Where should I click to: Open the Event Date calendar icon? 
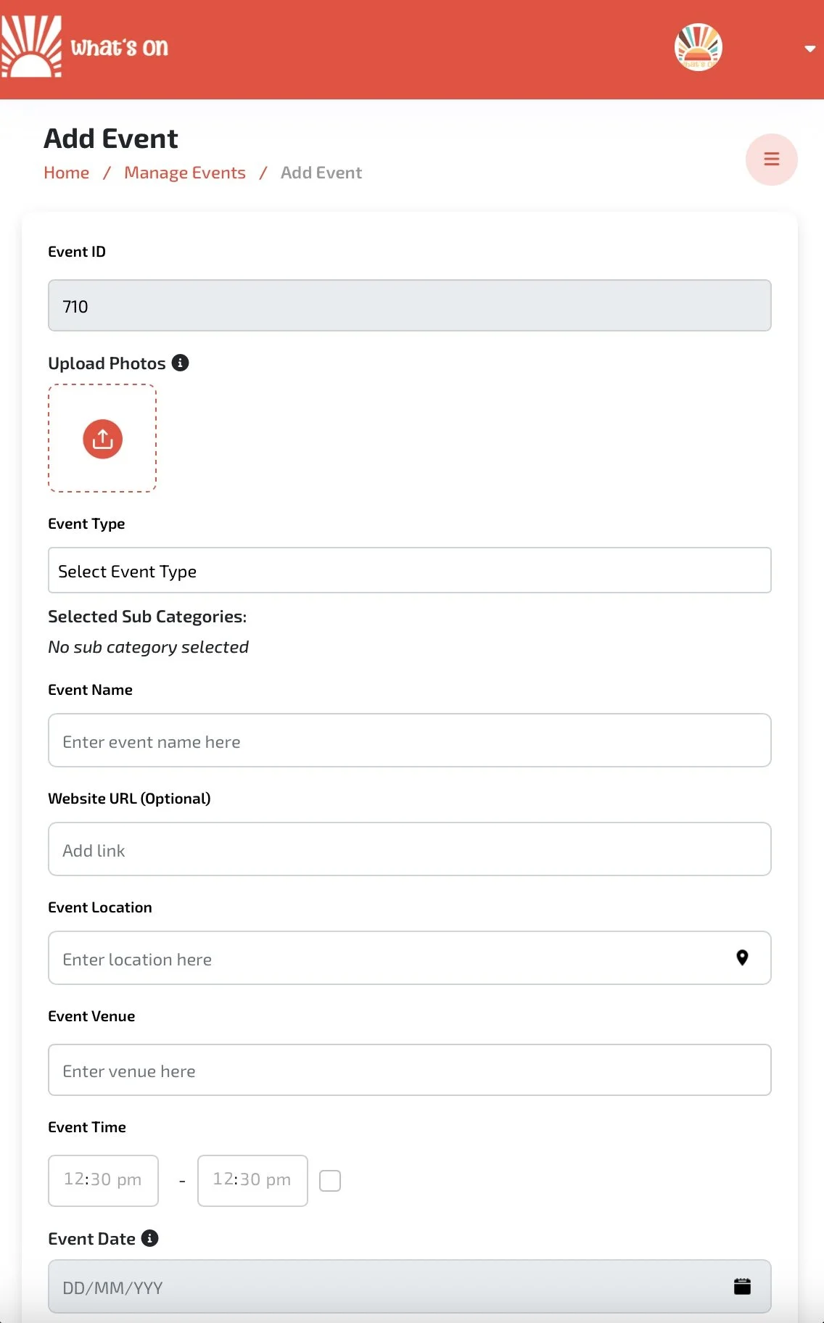tap(742, 1287)
